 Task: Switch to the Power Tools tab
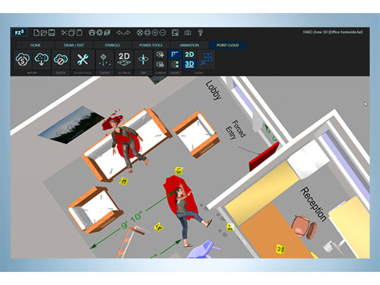pyautogui.click(x=150, y=45)
